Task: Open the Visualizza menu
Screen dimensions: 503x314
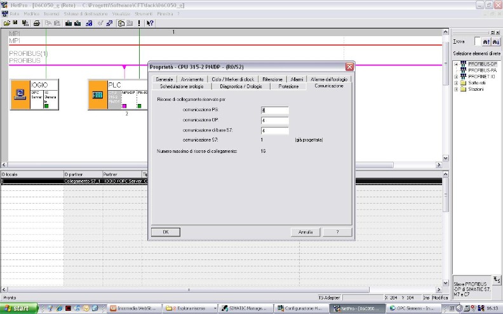Action: point(121,14)
